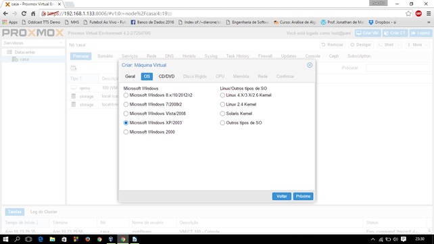Open the More dropdown menu
This screenshot has width=434, height=244.
pos(418,45)
